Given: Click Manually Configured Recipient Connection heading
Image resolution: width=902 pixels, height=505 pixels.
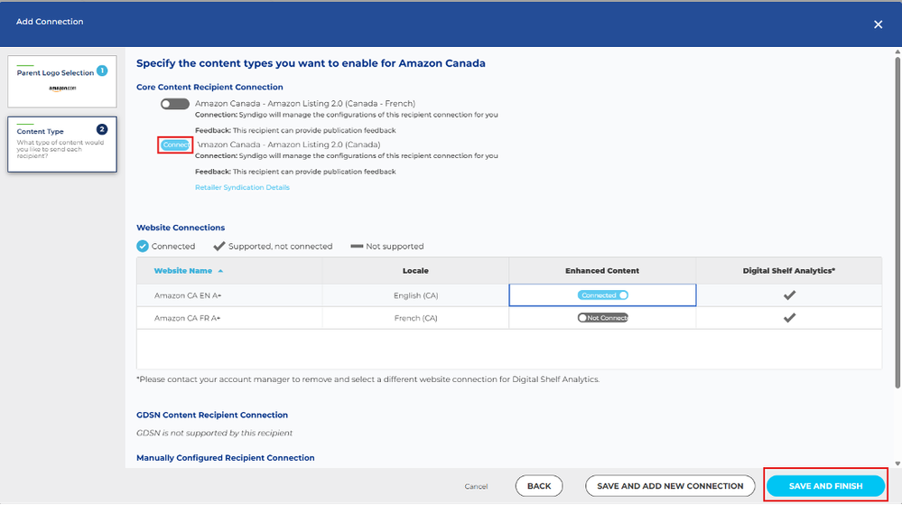Looking at the screenshot, I should pyautogui.click(x=226, y=458).
